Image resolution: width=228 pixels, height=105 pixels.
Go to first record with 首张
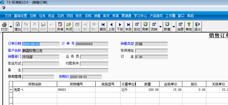pyautogui.click(x=103, y=27)
